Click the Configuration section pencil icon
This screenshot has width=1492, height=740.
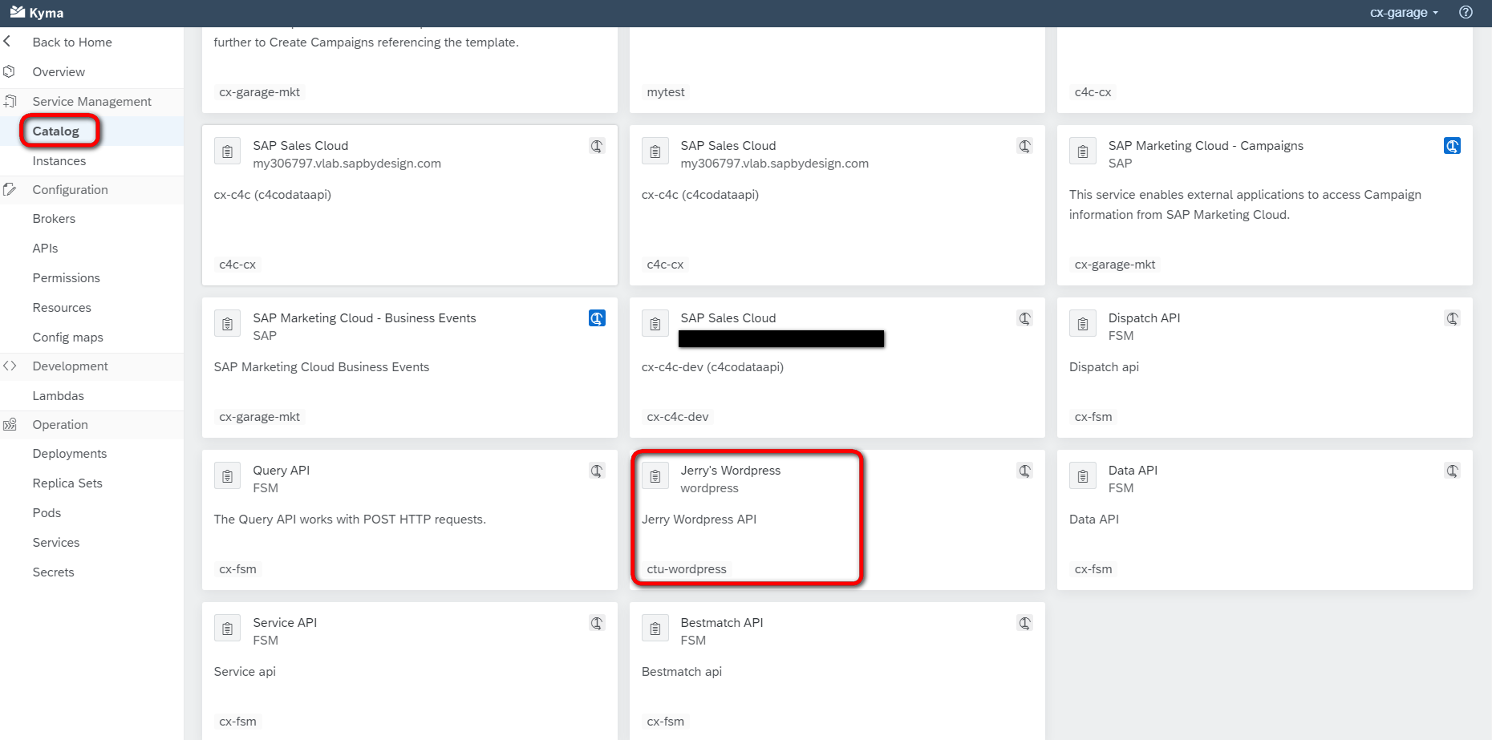point(10,189)
